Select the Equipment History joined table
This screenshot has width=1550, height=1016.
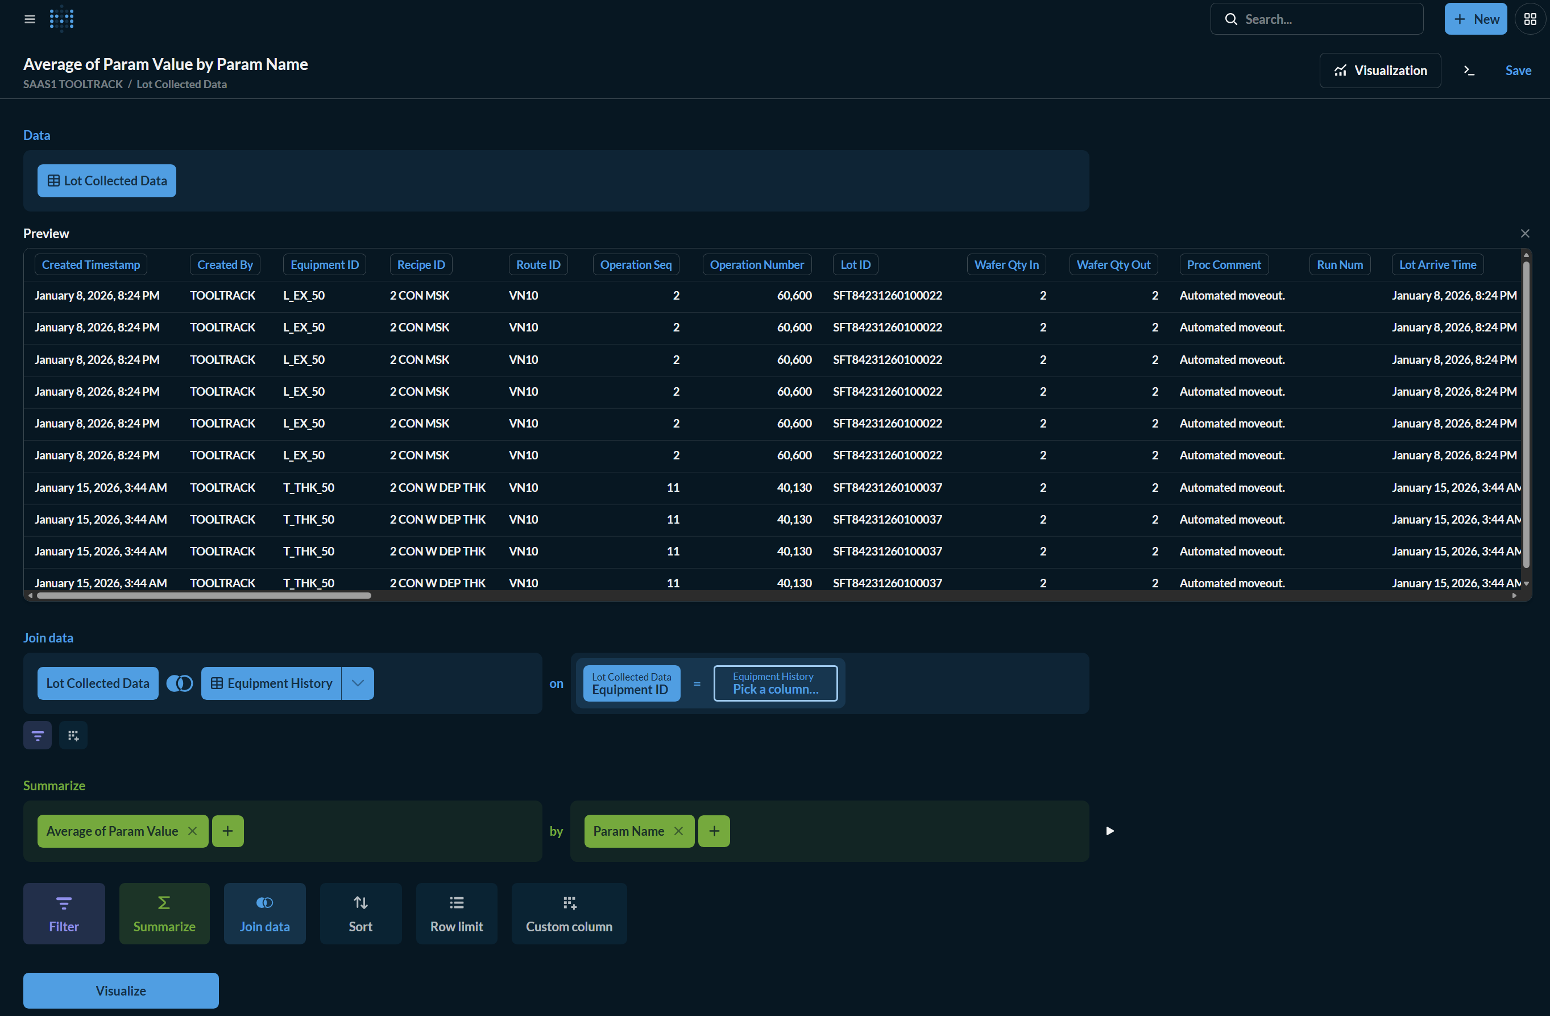click(x=271, y=683)
